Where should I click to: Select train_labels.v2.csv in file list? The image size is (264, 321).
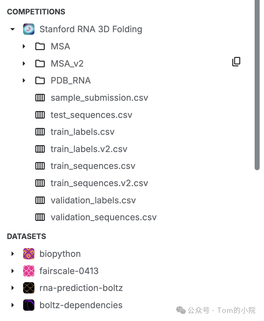[89, 149]
